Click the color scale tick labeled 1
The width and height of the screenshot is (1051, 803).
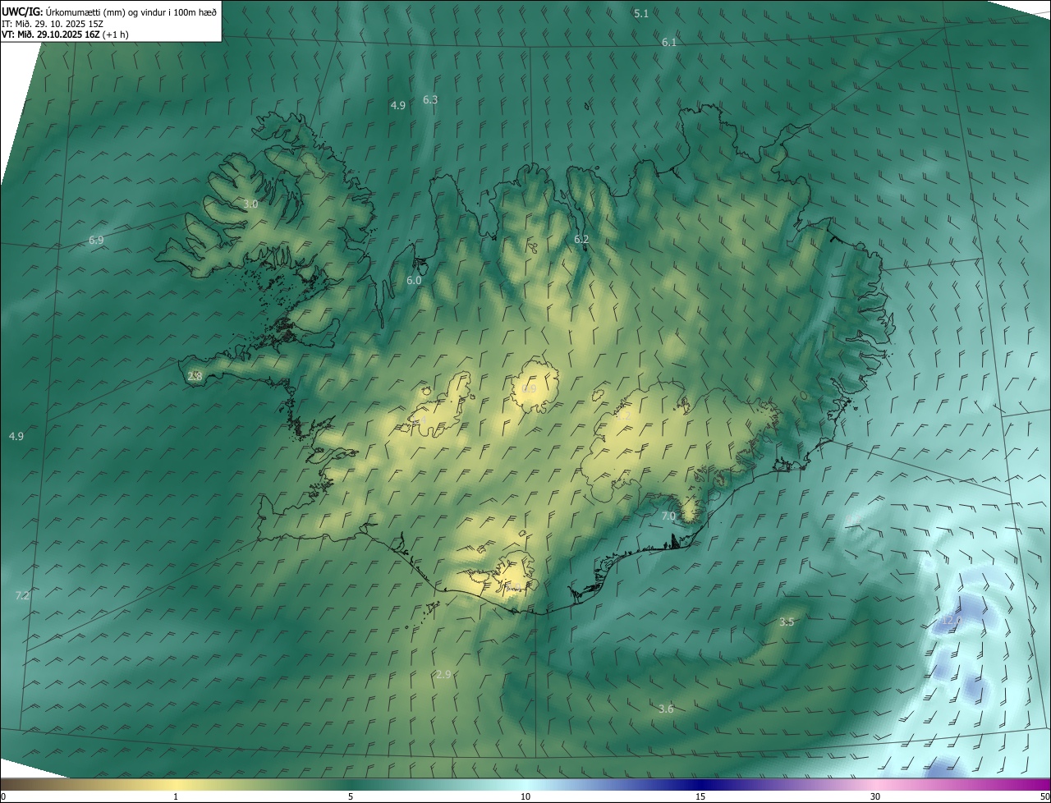176,796
